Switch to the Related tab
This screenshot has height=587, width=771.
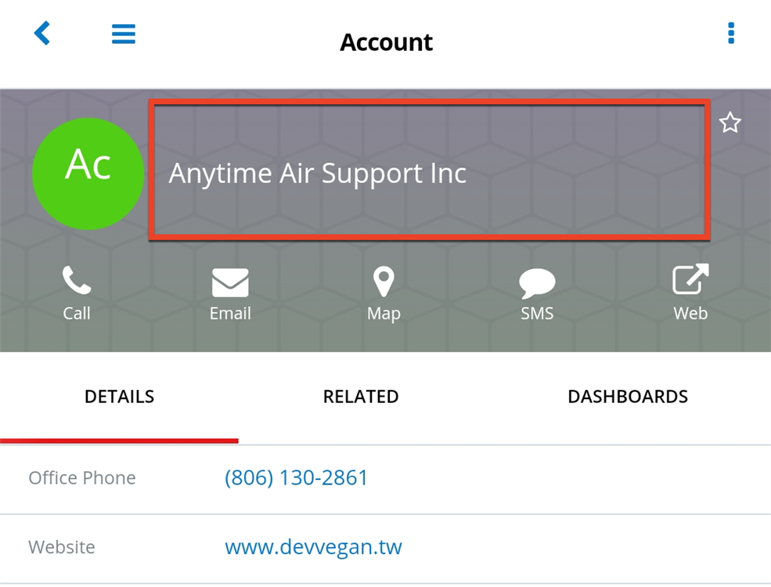(361, 397)
